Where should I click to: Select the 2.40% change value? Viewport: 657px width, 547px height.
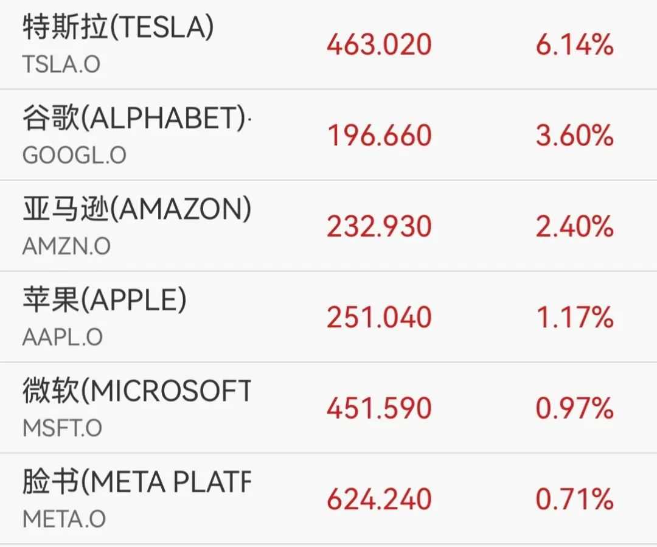pos(574,227)
